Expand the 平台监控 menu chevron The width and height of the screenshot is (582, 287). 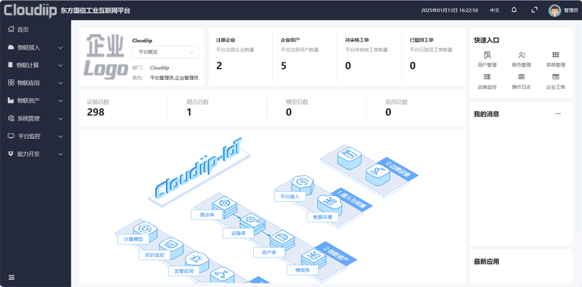[60, 137]
